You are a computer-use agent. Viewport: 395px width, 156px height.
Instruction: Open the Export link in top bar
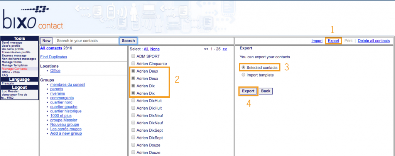click(x=334, y=41)
